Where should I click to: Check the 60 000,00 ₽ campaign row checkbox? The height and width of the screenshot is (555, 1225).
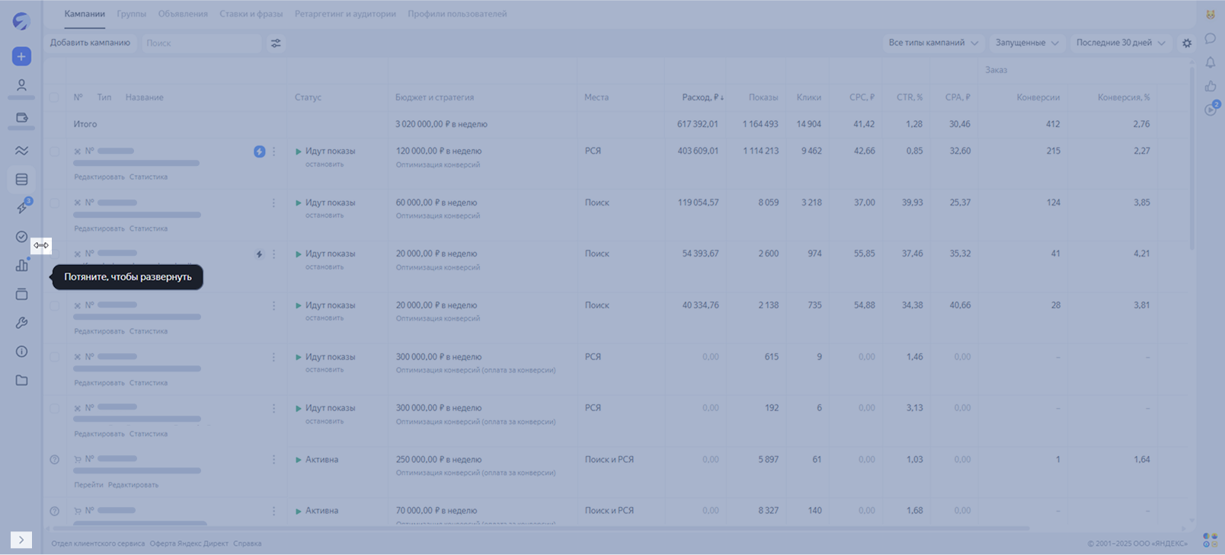point(54,203)
